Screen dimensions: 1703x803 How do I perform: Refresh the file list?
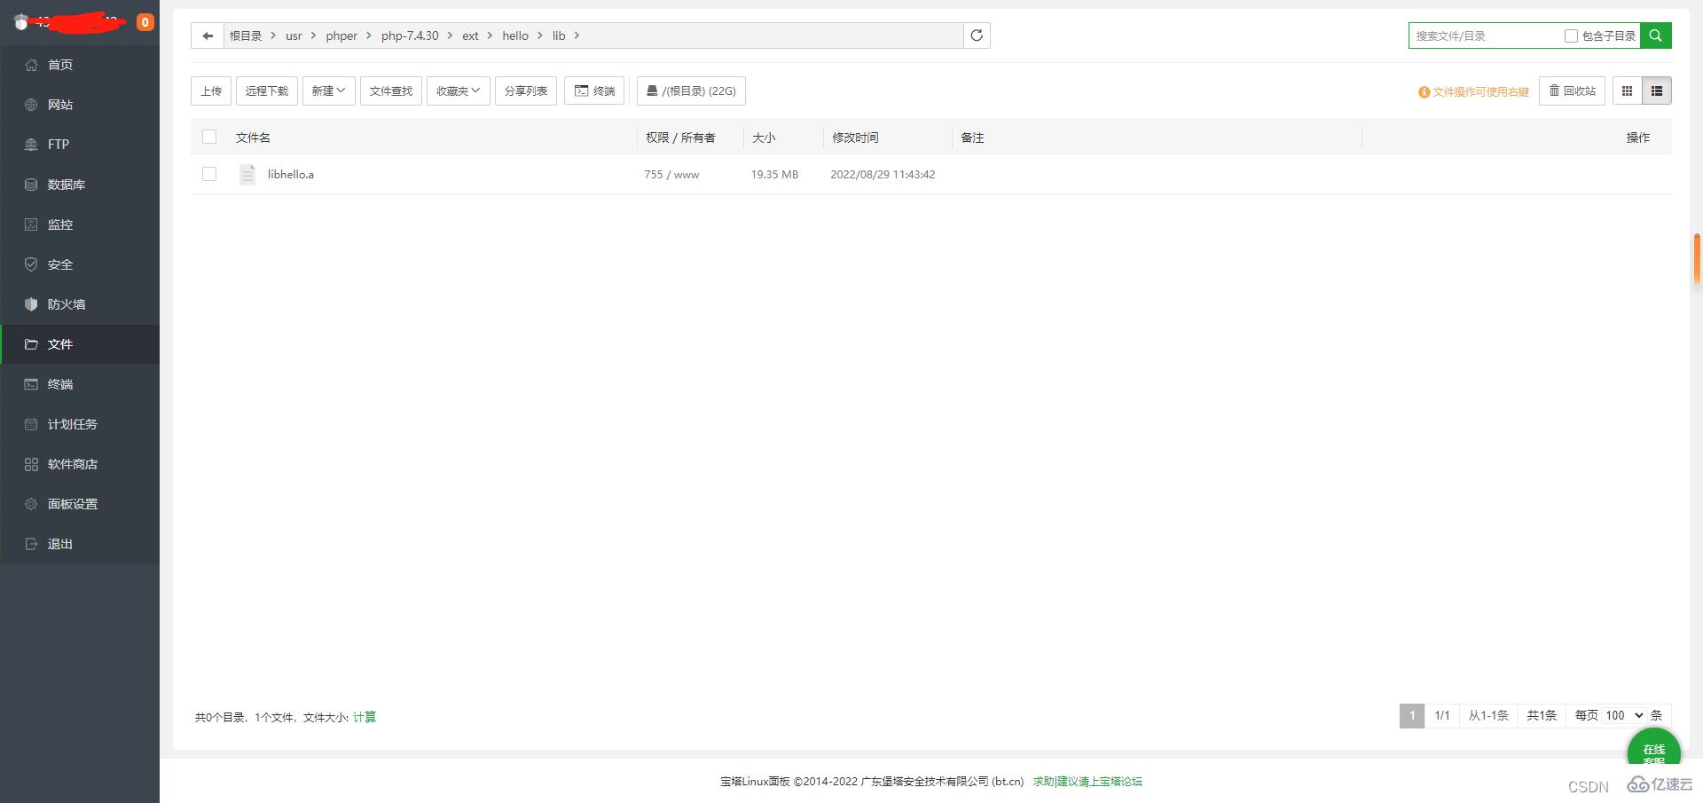click(977, 35)
